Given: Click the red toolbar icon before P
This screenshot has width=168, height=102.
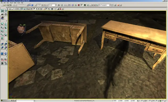Looking at the screenshot, I should [79, 5].
